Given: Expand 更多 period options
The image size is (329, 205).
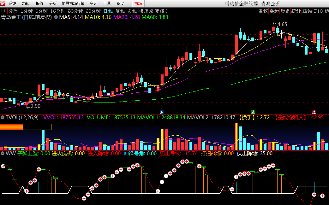Looking at the screenshot, I should (x=161, y=11).
